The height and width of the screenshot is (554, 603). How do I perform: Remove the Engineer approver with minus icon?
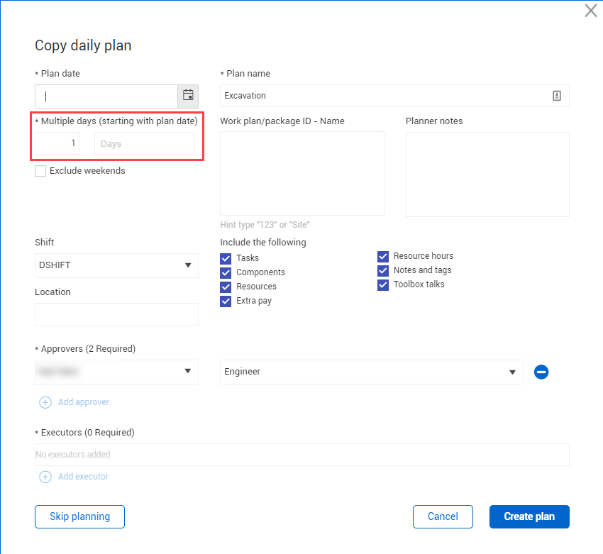click(541, 372)
